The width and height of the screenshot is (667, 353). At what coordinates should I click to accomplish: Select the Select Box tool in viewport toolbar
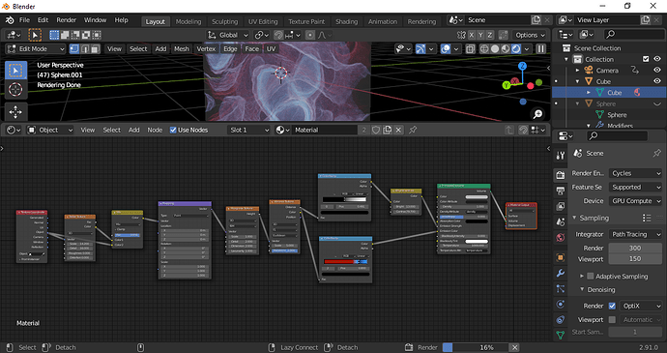15,70
